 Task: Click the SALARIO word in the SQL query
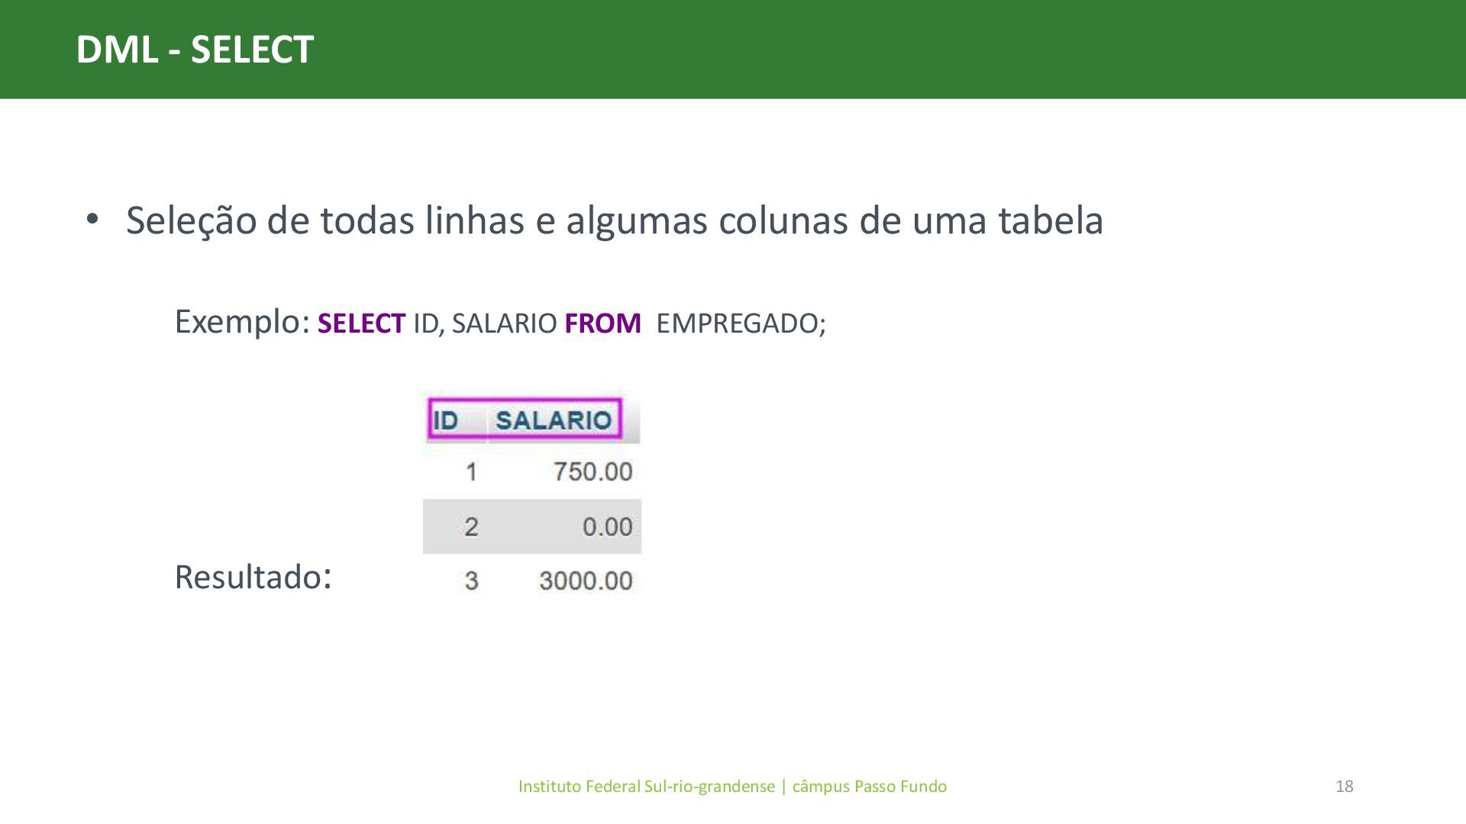pyautogui.click(x=504, y=323)
